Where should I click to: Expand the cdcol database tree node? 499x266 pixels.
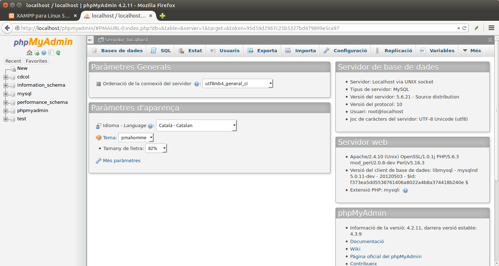[x=6, y=77]
